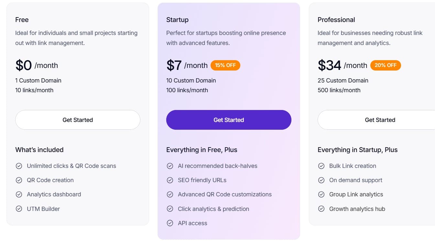Click the Everything in Free, Plus heading
Screen dimensions: 435x241
[202, 150]
